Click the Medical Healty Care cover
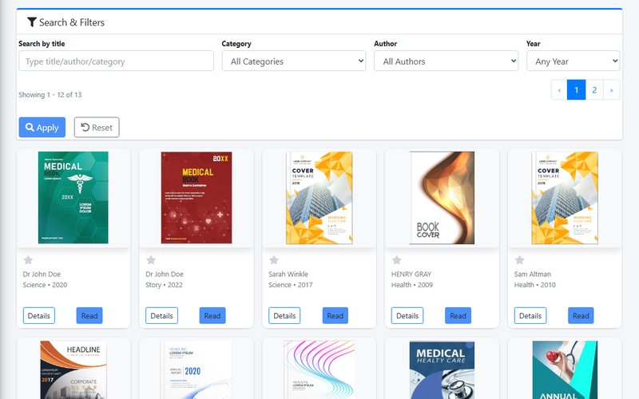This screenshot has height=399, width=639. [x=443, y=369]
